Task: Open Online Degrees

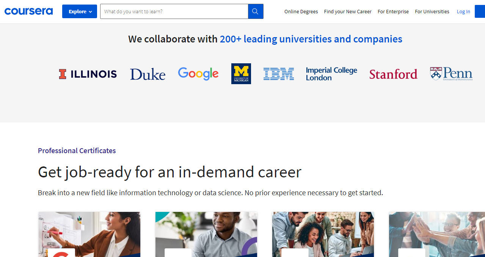Action: tap(301, 12)
